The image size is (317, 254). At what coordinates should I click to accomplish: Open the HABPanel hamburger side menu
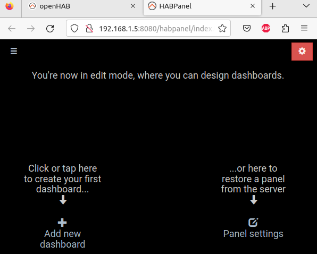tap(14, 51)
